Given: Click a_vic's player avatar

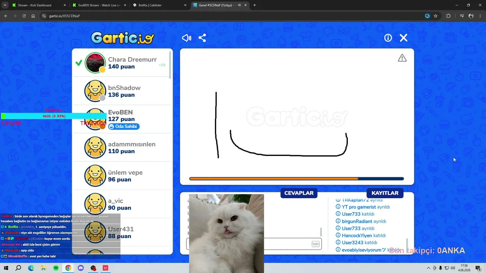Looking at the screenshot, I should point(95,204).
